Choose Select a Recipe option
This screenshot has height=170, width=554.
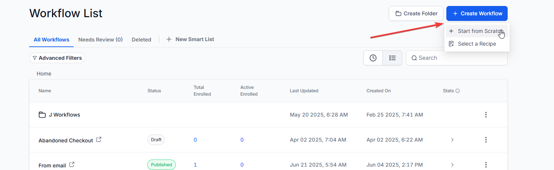(477, 44)
